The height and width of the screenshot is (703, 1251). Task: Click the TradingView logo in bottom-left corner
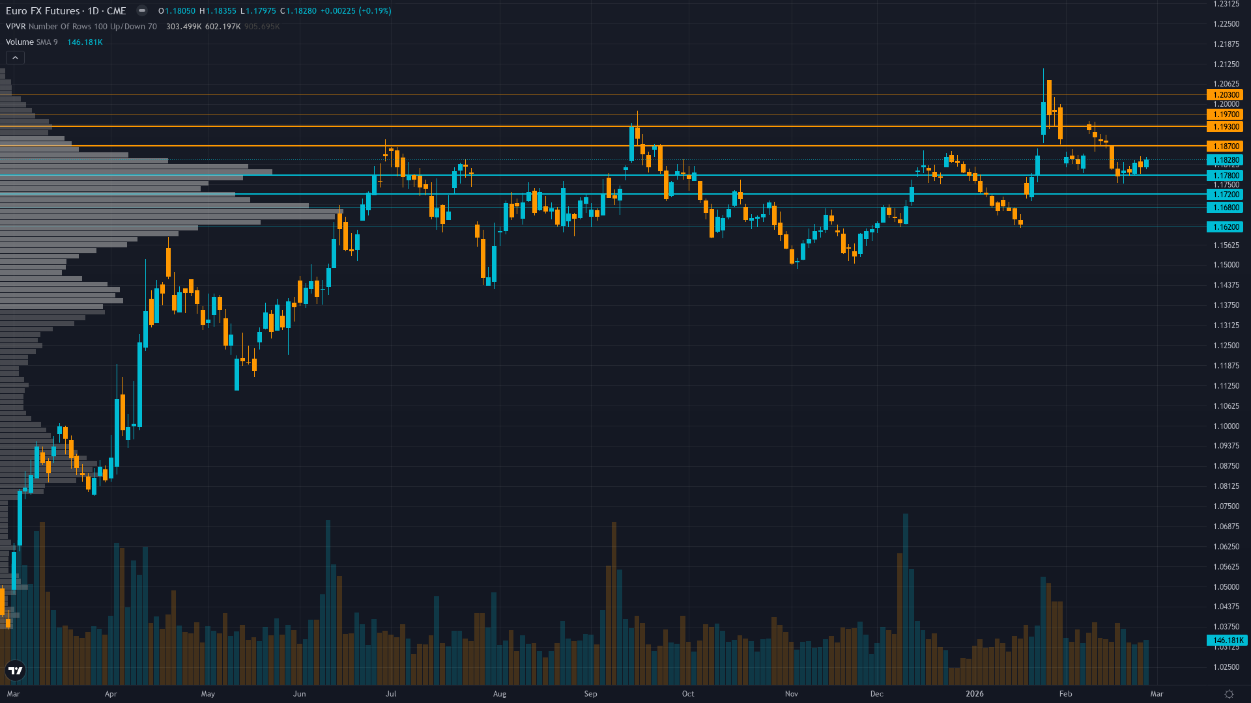point(15,670)
